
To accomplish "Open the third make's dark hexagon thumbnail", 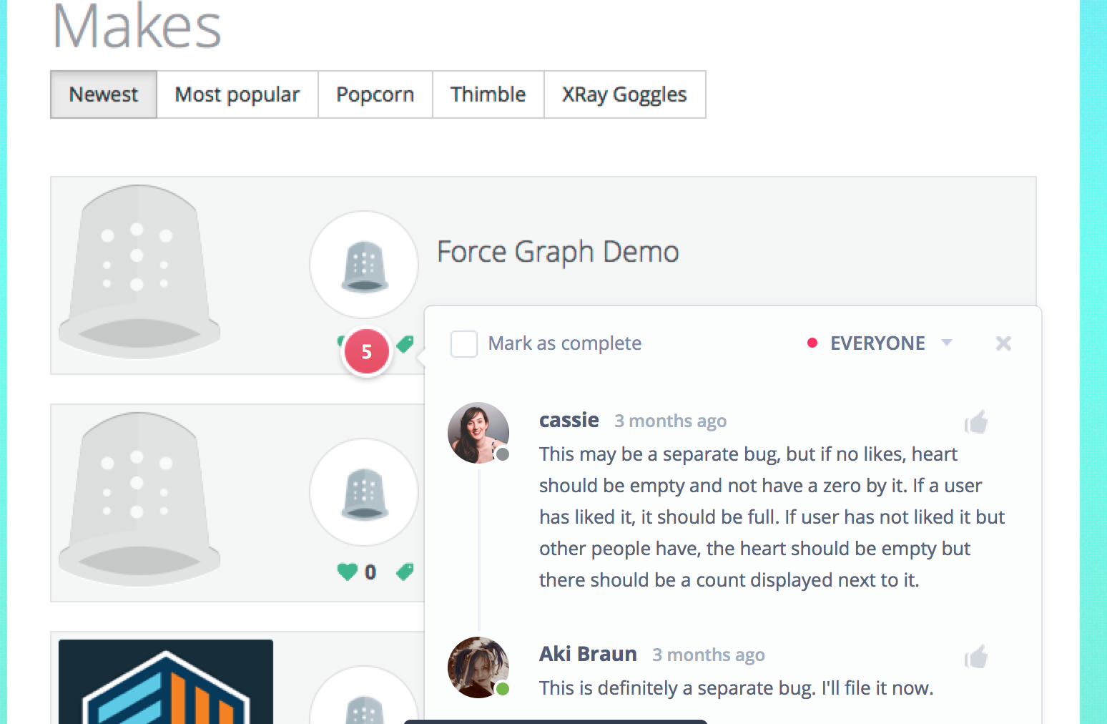I will click(x=166, y=682).
